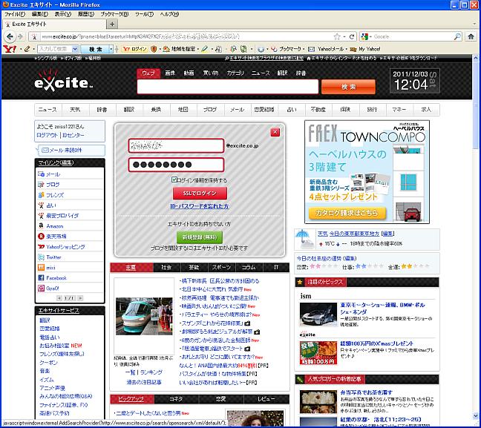This screenshot has width=481, height=428.
Task: Click the ブログ icon in My Links
Action: pos(41,185)
